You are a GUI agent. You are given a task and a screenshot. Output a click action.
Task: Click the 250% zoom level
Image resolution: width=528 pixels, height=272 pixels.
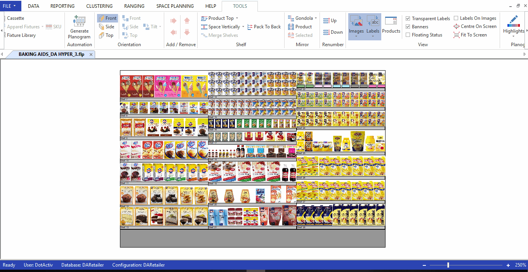click(x=521, y=265)
